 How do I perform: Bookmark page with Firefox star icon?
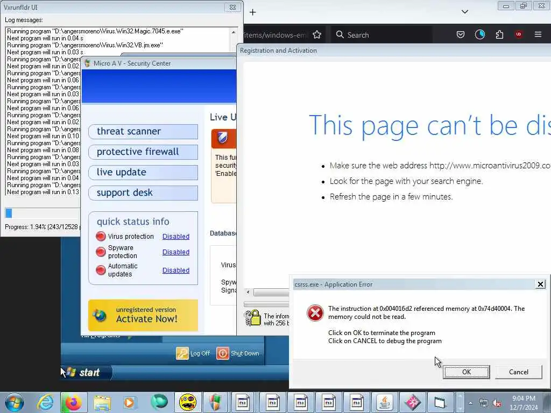click(317, 35)
